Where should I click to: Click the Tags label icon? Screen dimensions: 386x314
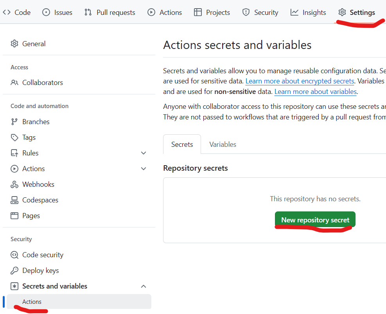(x=14, y=137)
